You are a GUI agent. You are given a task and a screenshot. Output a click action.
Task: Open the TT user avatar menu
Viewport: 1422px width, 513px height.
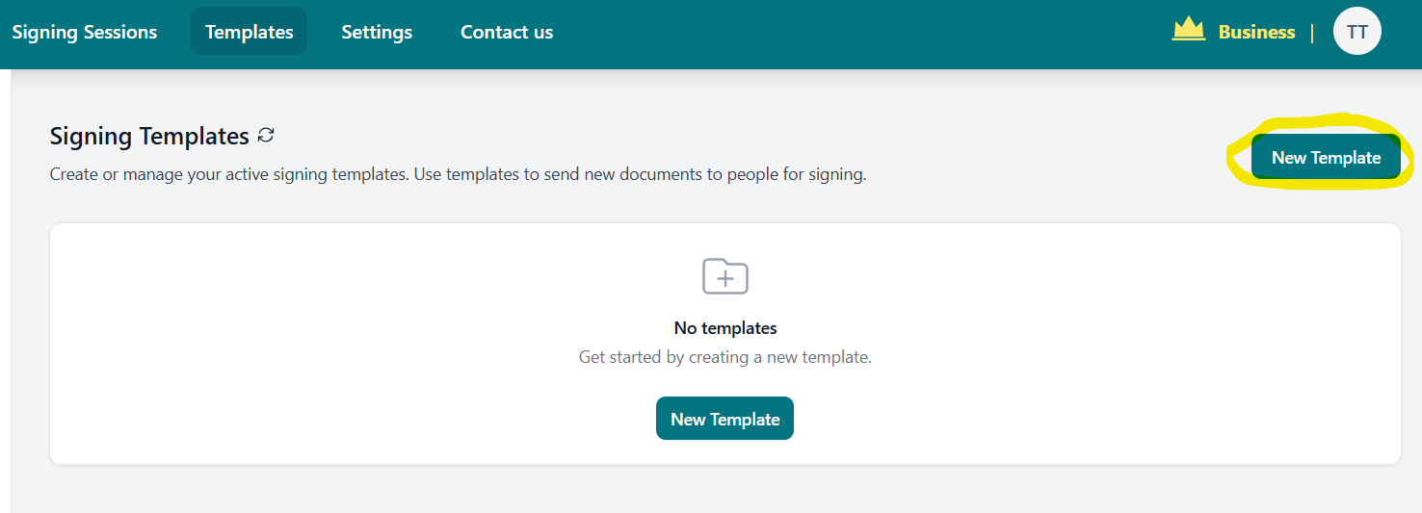pos(1356,32)
